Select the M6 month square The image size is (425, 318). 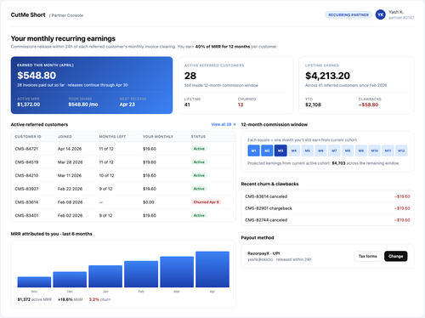tap(320, 150)
